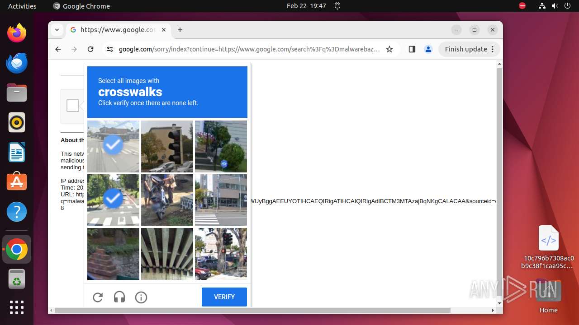
Task: Open Google Chrome app menu in top bar
Action: coord(81,6)
